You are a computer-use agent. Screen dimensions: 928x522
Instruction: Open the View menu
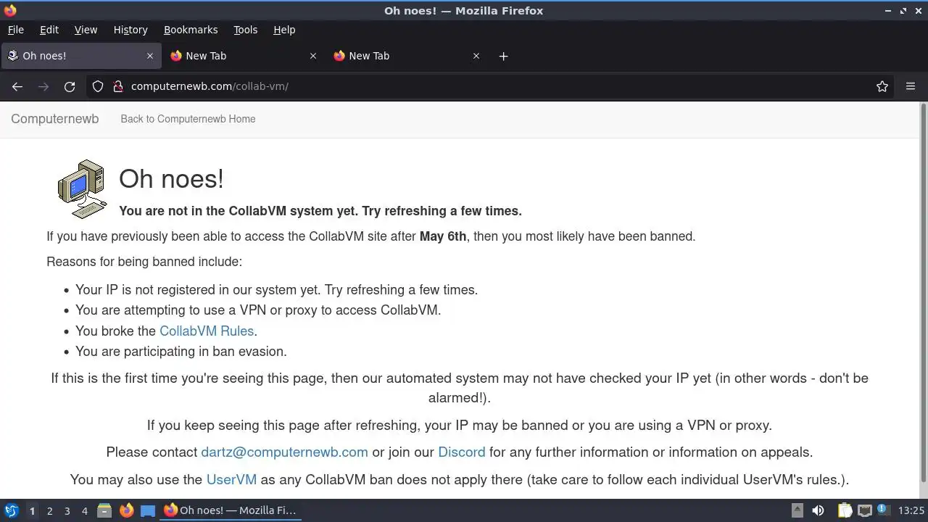[86, 30]
